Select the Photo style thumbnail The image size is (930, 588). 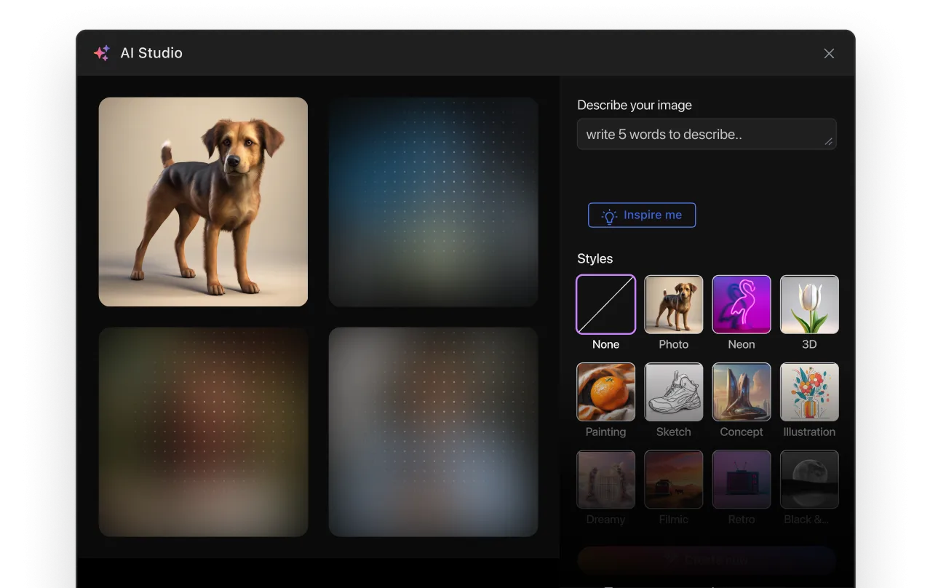pos(674,304)
